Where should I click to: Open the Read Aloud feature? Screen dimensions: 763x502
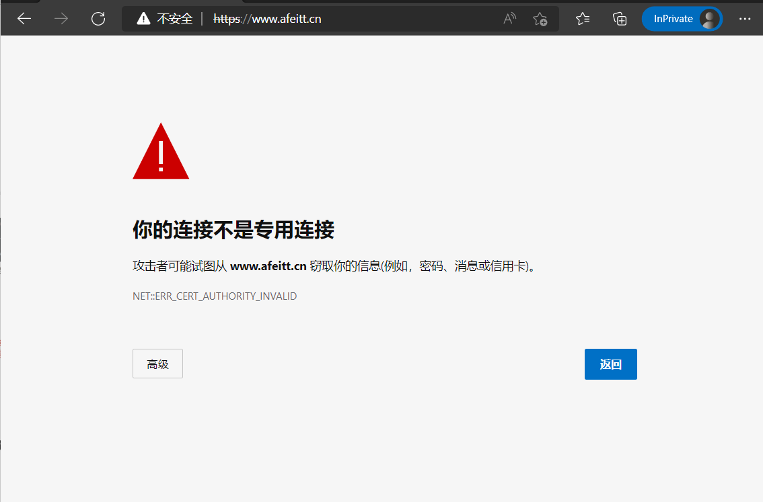click(x=509, y=19)
